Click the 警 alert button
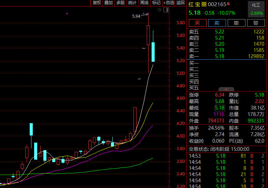 pos(256,23)
